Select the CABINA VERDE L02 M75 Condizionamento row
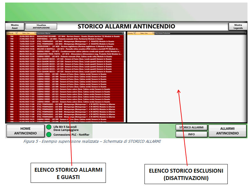Image resolution: width=251 pixels, height=186 pixels. point(65,52)
